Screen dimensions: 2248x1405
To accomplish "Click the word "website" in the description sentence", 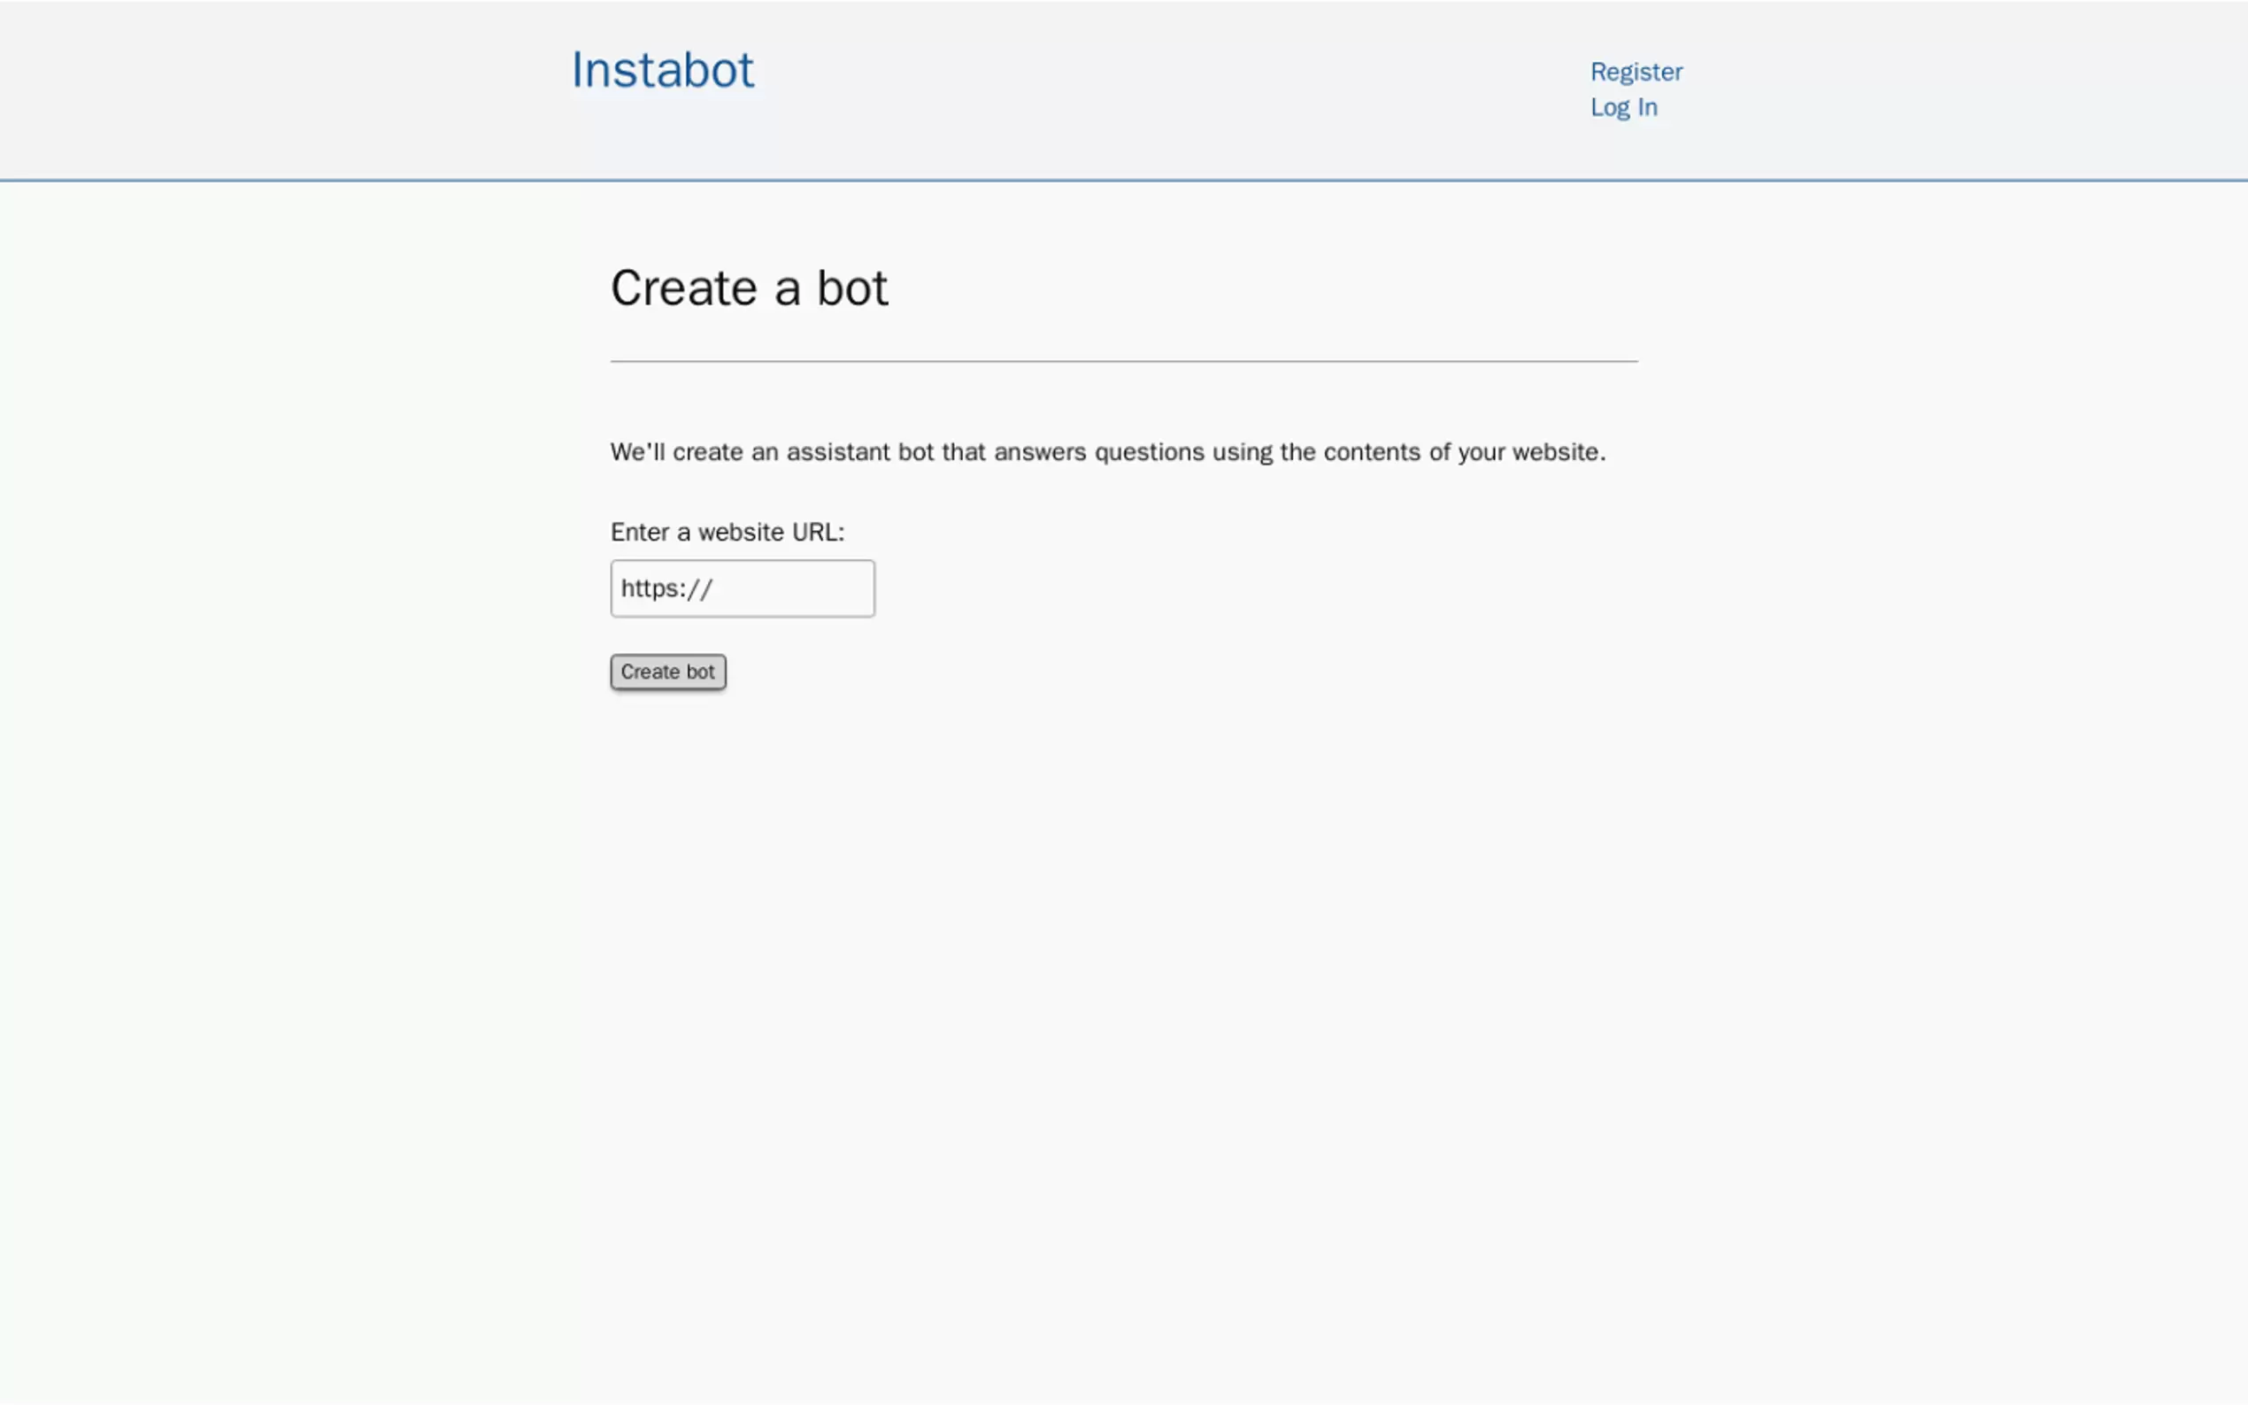I will (1555, 452).
